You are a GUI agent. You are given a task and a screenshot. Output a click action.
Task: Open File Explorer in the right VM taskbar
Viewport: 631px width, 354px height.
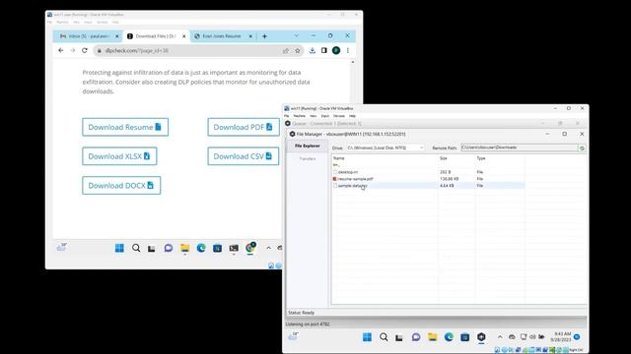tap(433, 337)
